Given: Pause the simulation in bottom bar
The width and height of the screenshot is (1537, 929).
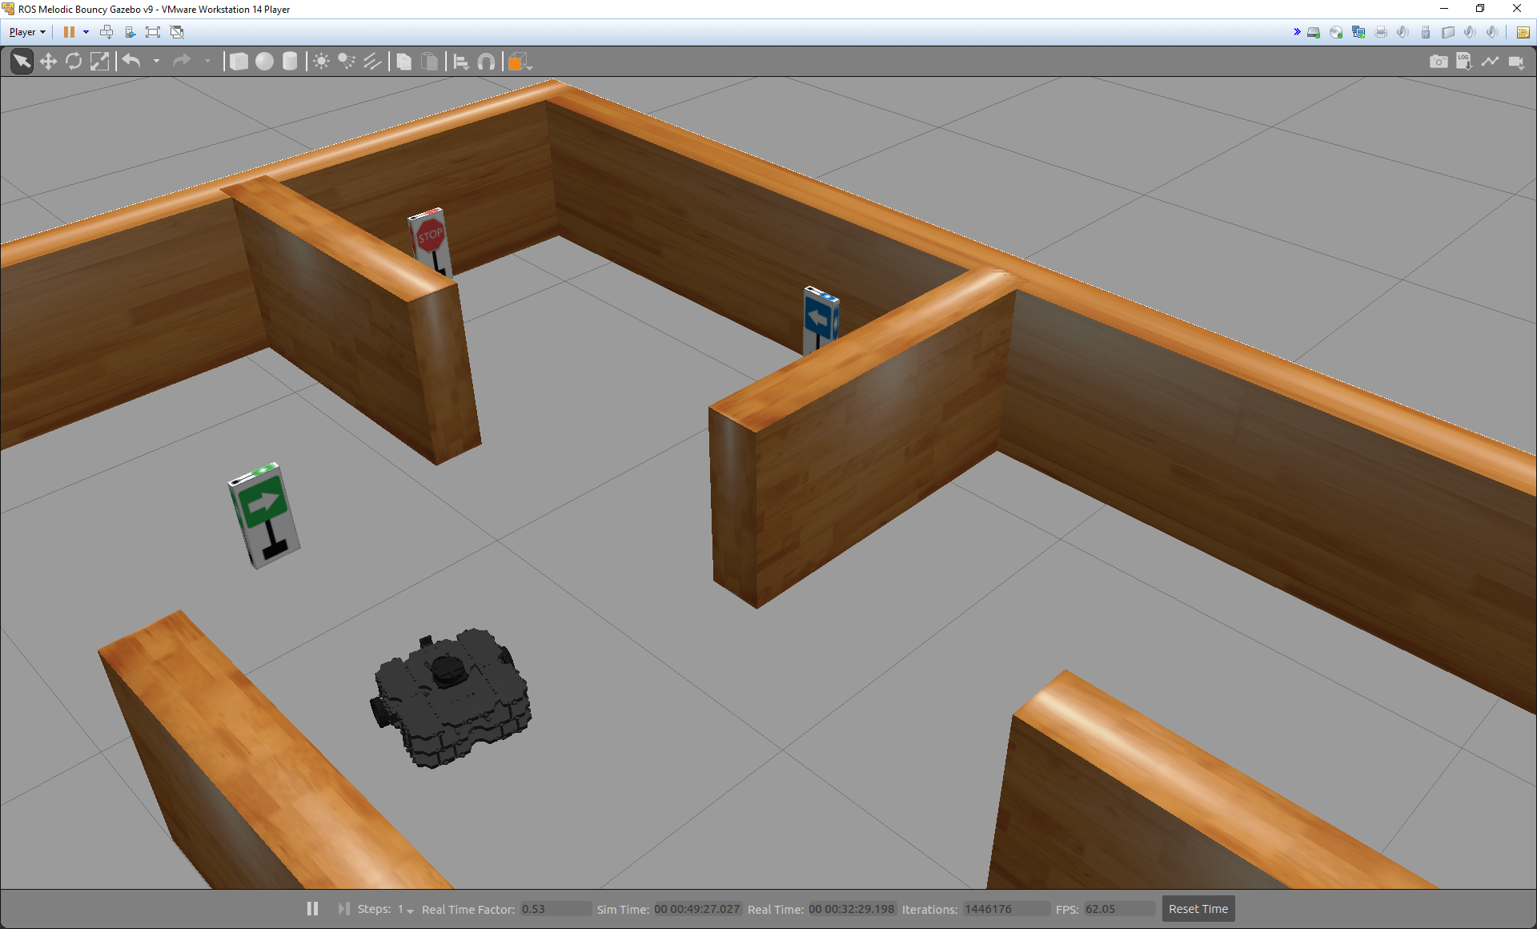Looking at the screenshot, I should 312,908.
